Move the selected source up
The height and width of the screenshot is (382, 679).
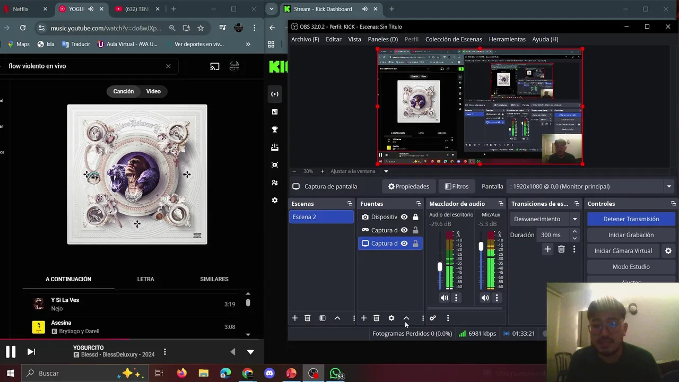(406, 318)
